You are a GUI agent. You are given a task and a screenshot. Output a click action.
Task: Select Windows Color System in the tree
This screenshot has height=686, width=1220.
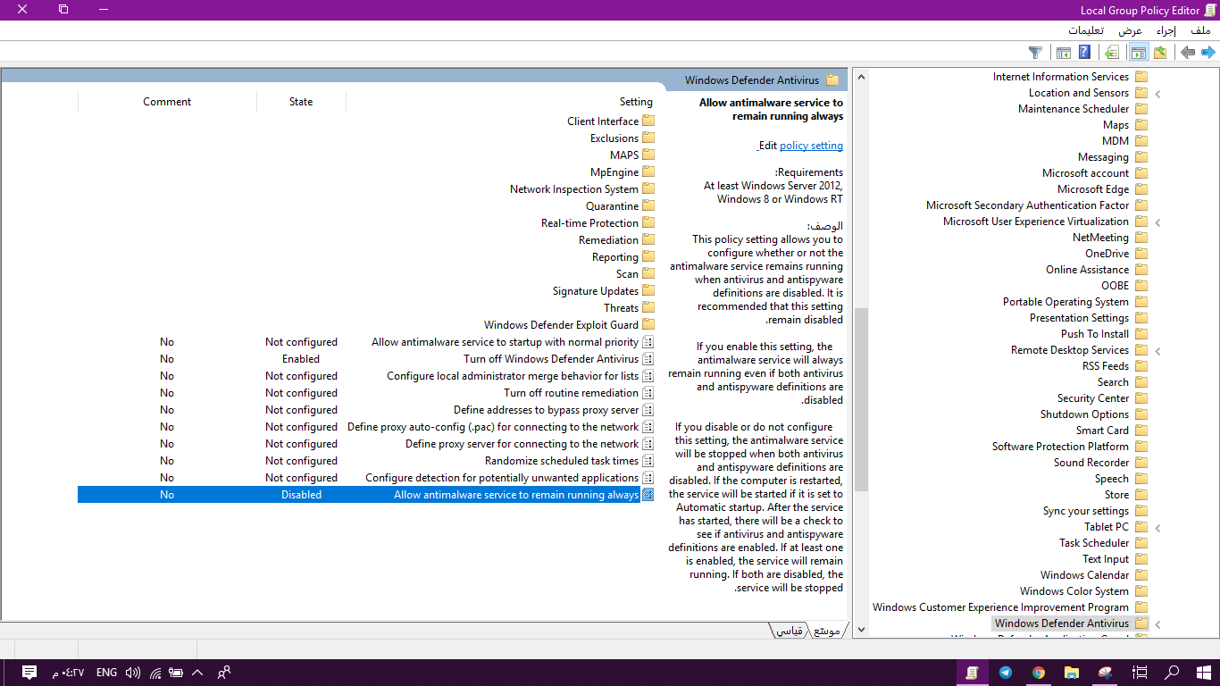(1074, 591)
